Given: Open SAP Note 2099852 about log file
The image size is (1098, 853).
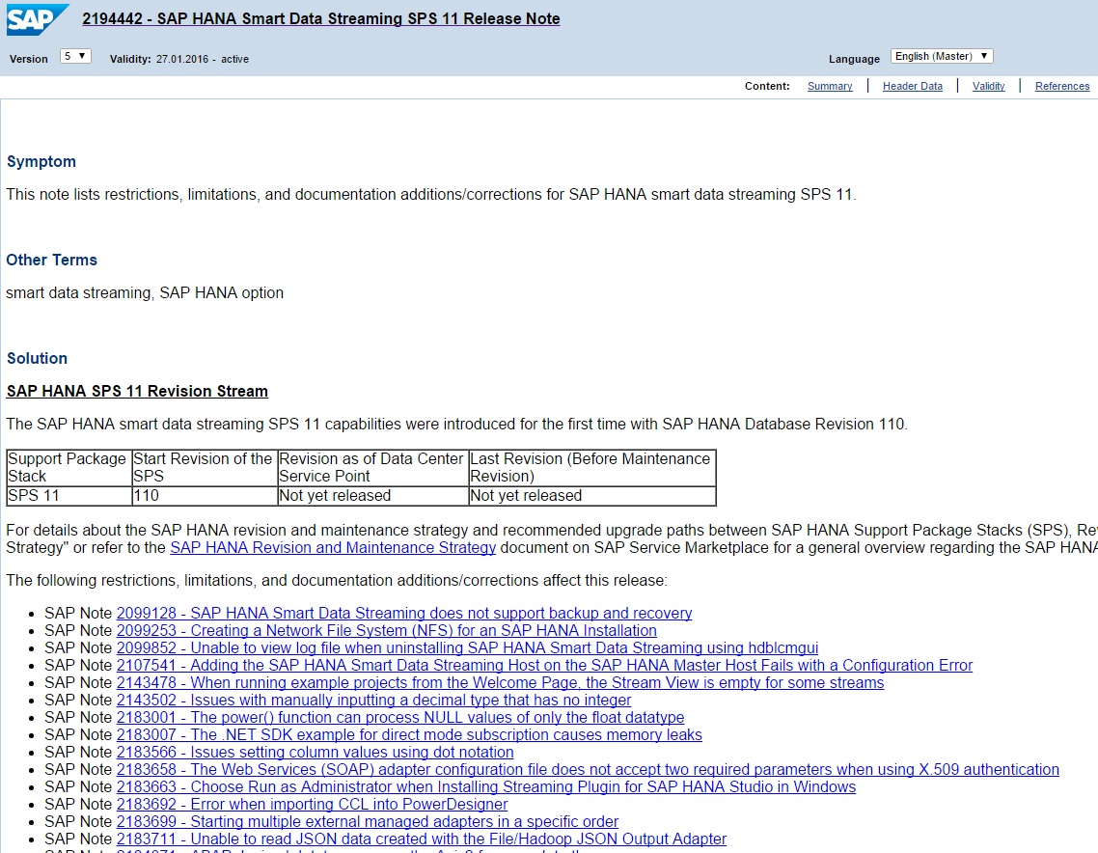Looking at the screenshot, I should (467, 648).
